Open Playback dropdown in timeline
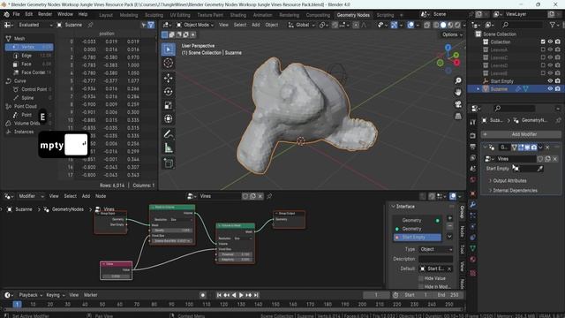Screen dimensions: 565x318 [x=31, y=295]
